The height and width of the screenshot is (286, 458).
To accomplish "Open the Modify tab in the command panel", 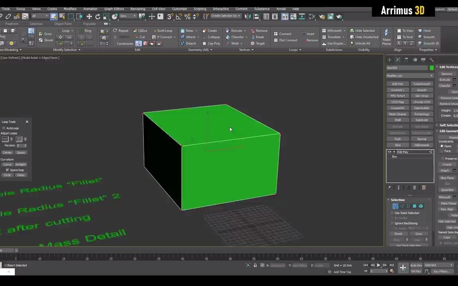I will pyautogui.click(x=398, y=60).
